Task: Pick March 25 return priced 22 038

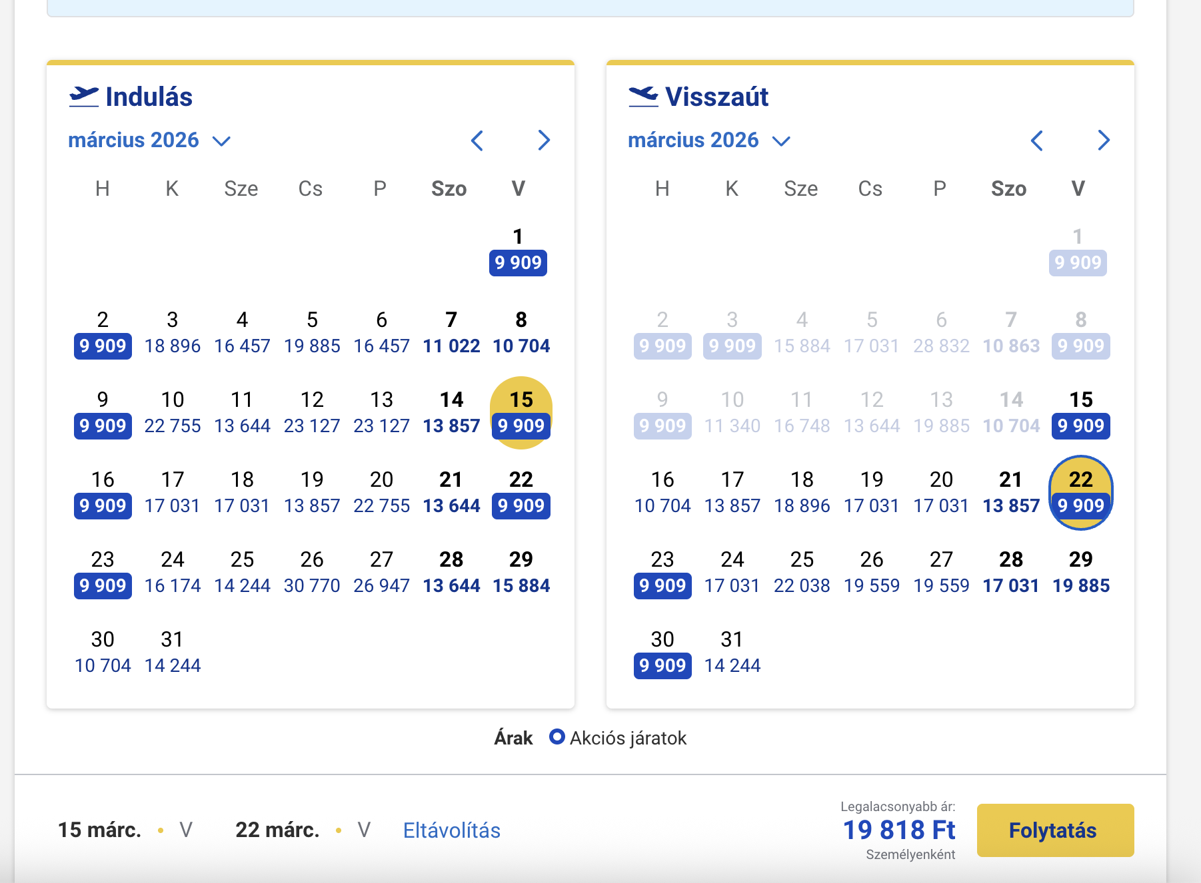Action: tap(802, 573)
